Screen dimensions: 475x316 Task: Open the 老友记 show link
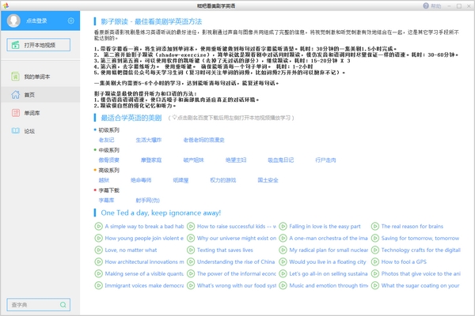point(106,140)
